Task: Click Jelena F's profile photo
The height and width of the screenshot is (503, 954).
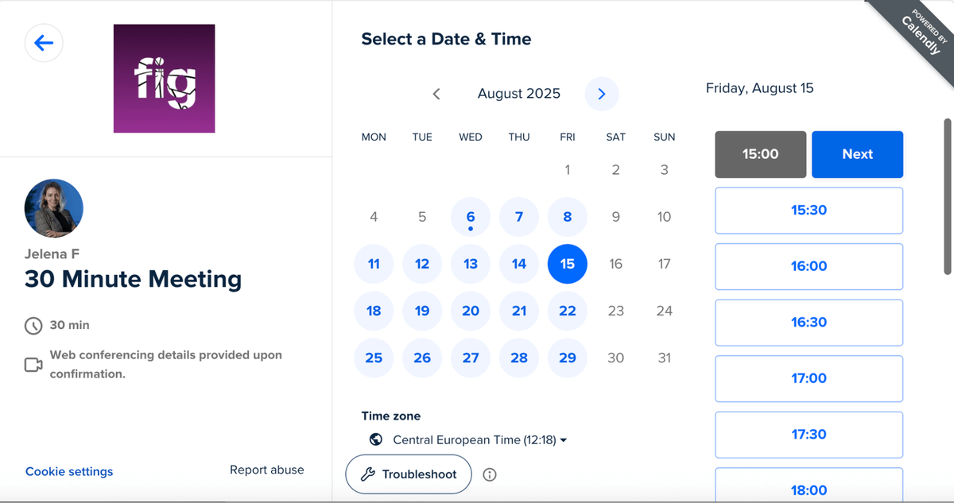Action: tap(53, 207)
